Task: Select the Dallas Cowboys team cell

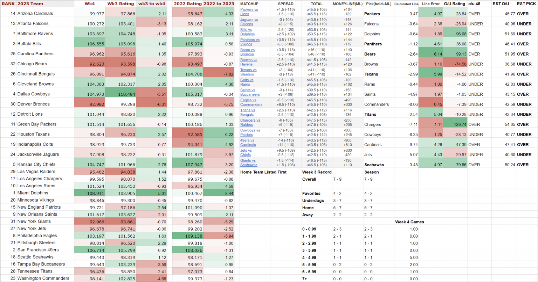Action: point(45,94)
